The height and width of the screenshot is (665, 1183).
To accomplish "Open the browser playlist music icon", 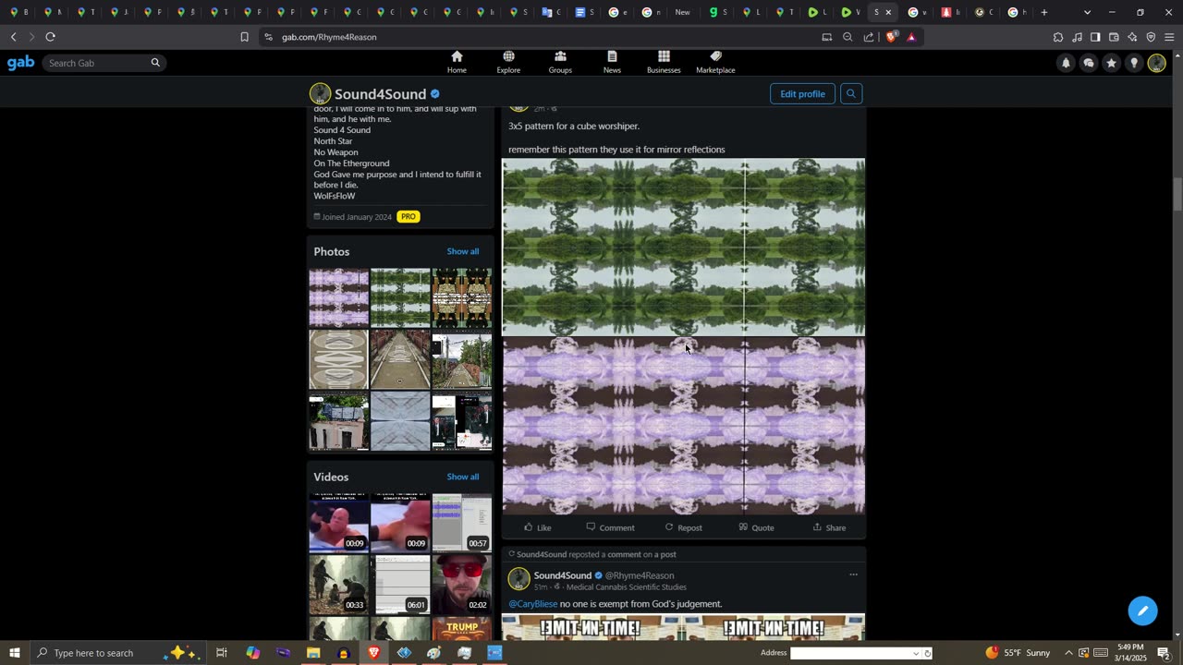I will pyautogui.click(x=1077, y=37).
